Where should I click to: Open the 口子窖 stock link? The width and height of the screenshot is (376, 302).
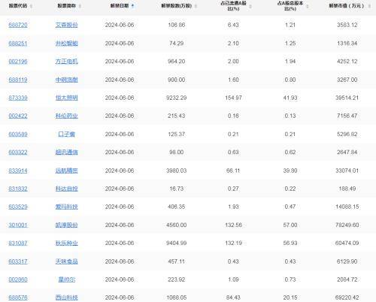[66, 134]
